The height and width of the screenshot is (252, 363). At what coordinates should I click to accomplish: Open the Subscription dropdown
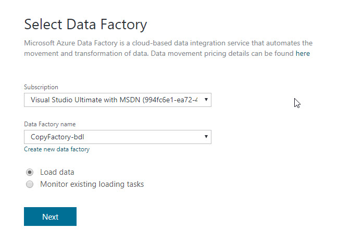(x=117, y=100)
